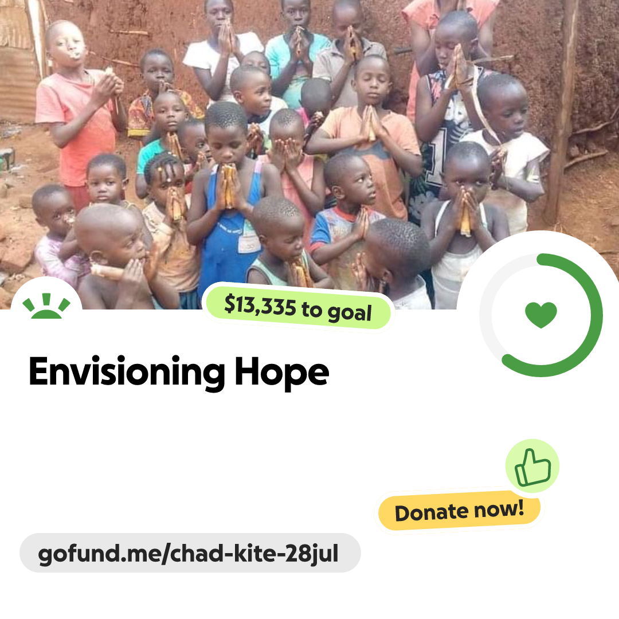Click the back-row child in the teal shirt
Viewport: 619px width, 619px height.
[296, 52]
